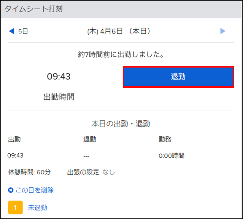The width and height of the screenshot is (243, 219).
Task: Click the 5日 previous-day label
Action: (x=23, y=31)
